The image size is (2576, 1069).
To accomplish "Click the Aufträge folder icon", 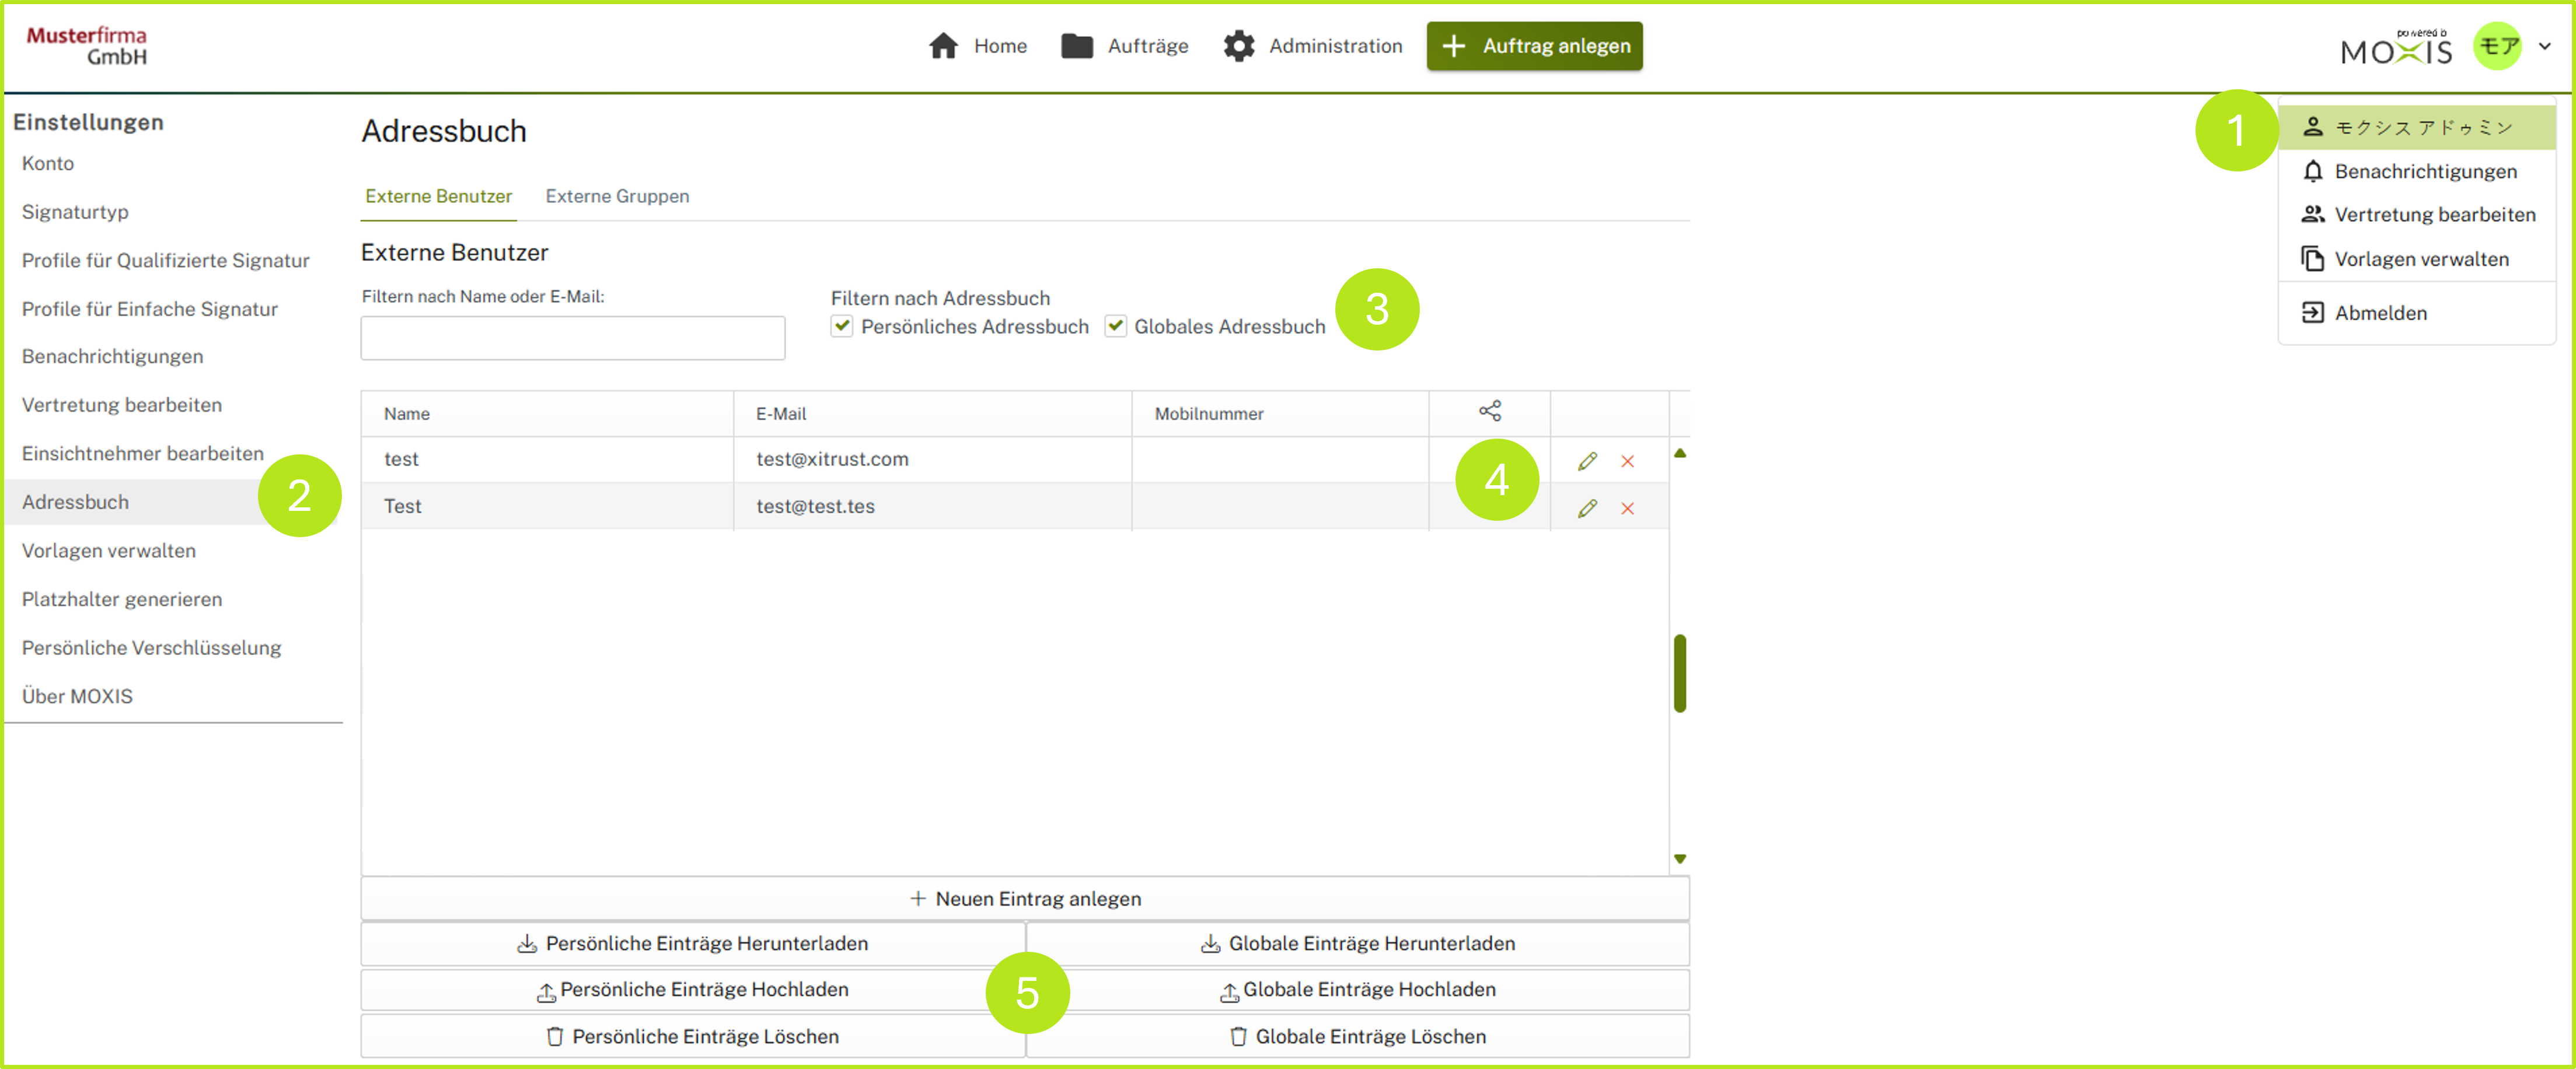I will click(x=1076, y=46).
